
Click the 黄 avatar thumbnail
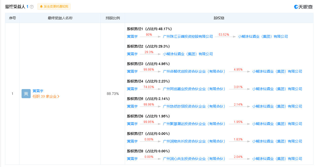tap(26, 94)
